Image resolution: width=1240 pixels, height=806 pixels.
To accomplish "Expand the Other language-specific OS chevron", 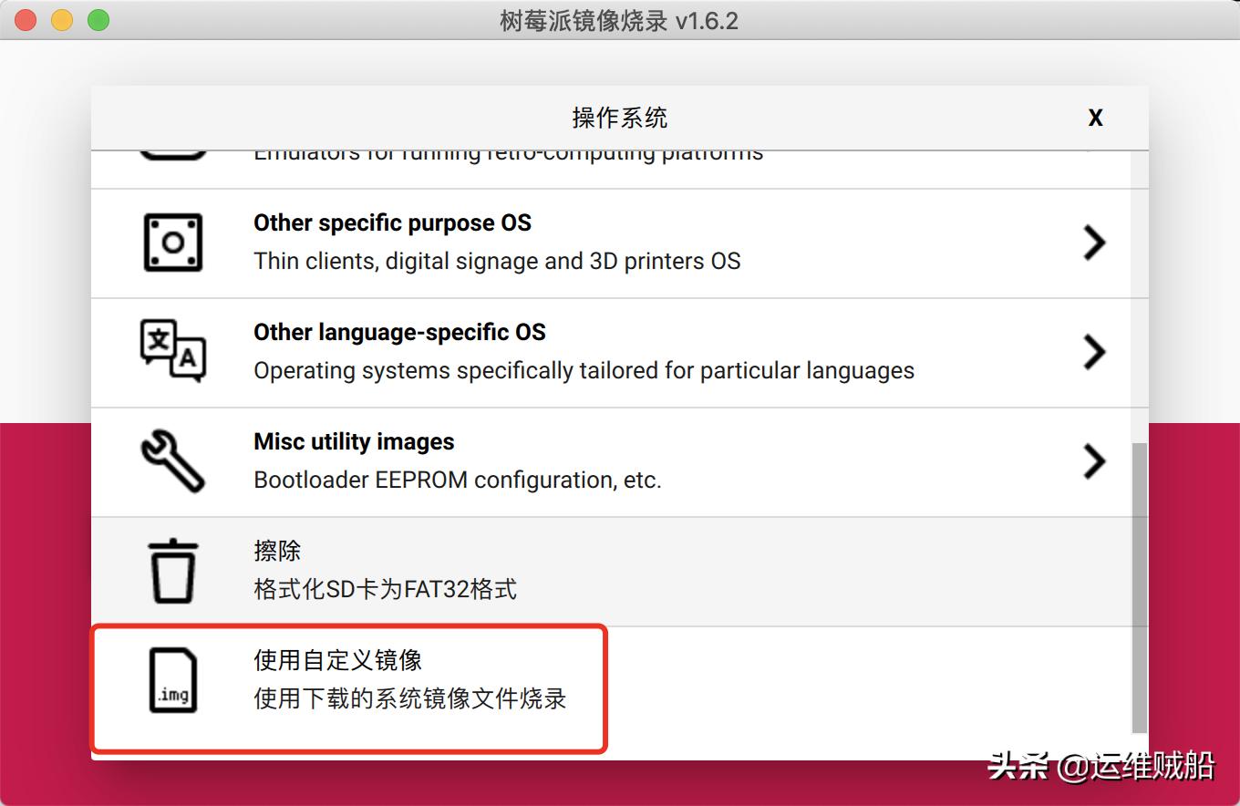I will pyautogui.click(x=1095, y=351).
